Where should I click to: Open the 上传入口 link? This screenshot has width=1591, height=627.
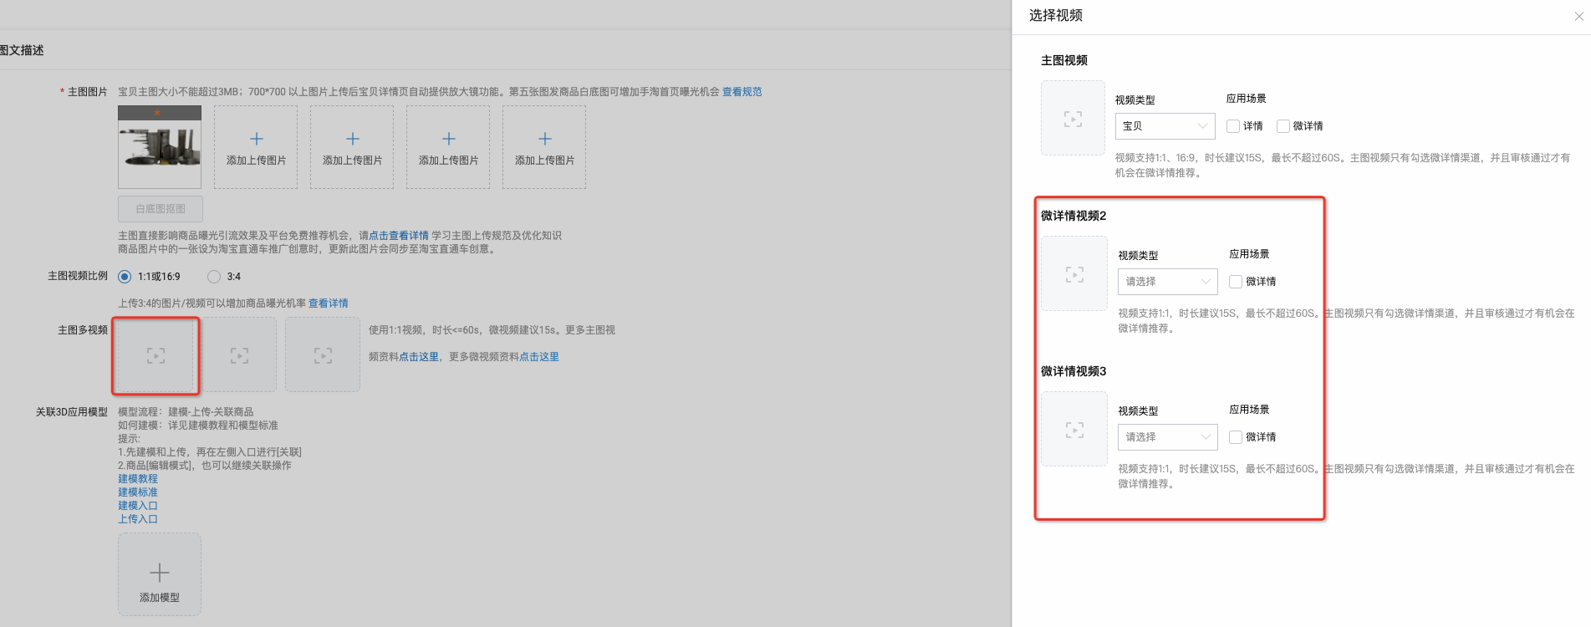coord(138,519)
